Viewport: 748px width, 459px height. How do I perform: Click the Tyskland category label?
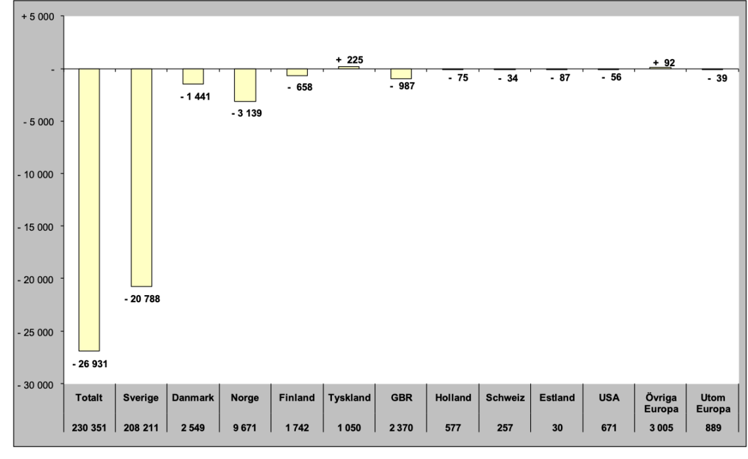coord(349,398)
